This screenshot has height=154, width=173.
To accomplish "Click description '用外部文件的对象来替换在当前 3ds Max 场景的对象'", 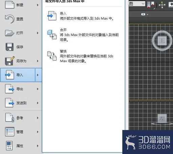I will [86, 58].
